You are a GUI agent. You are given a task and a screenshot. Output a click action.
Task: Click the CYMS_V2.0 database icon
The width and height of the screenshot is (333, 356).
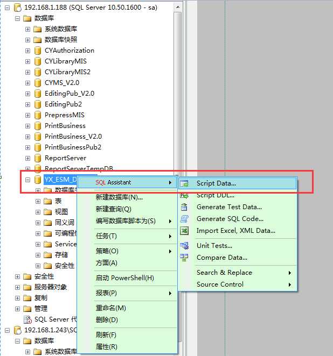point(38,83)
